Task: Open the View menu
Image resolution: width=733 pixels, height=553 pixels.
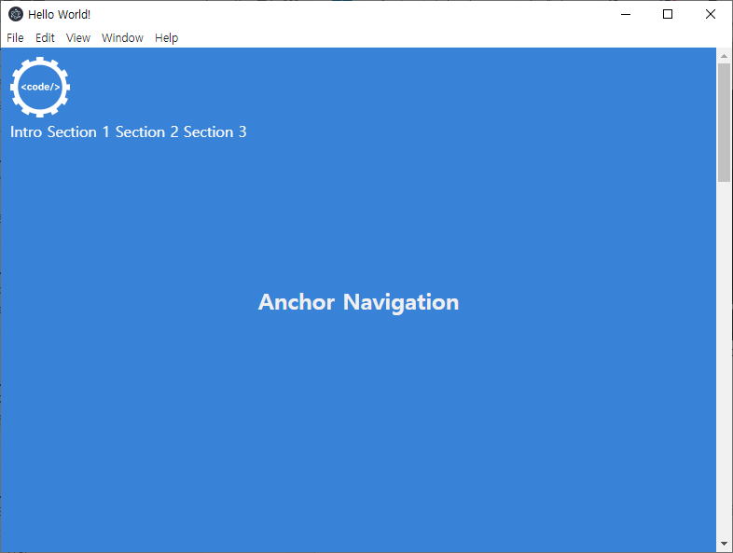Action: (78, 38)
